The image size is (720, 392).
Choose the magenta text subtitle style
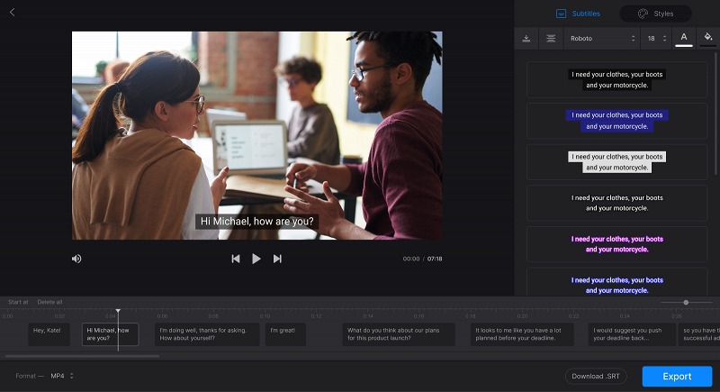tap(616, 244)
